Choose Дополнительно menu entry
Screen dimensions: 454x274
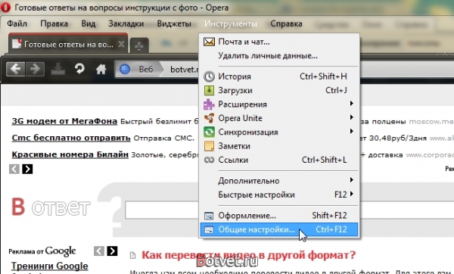coord(279,181)
